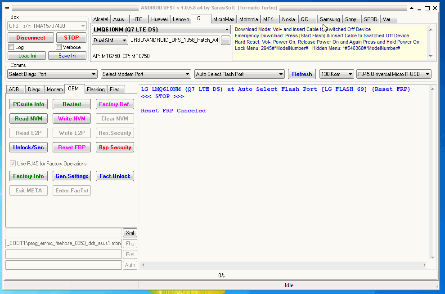The height and width of the screenshot is (294, 445).
Task: Click the Idle status bar text
Action: [x=289, y=285]
